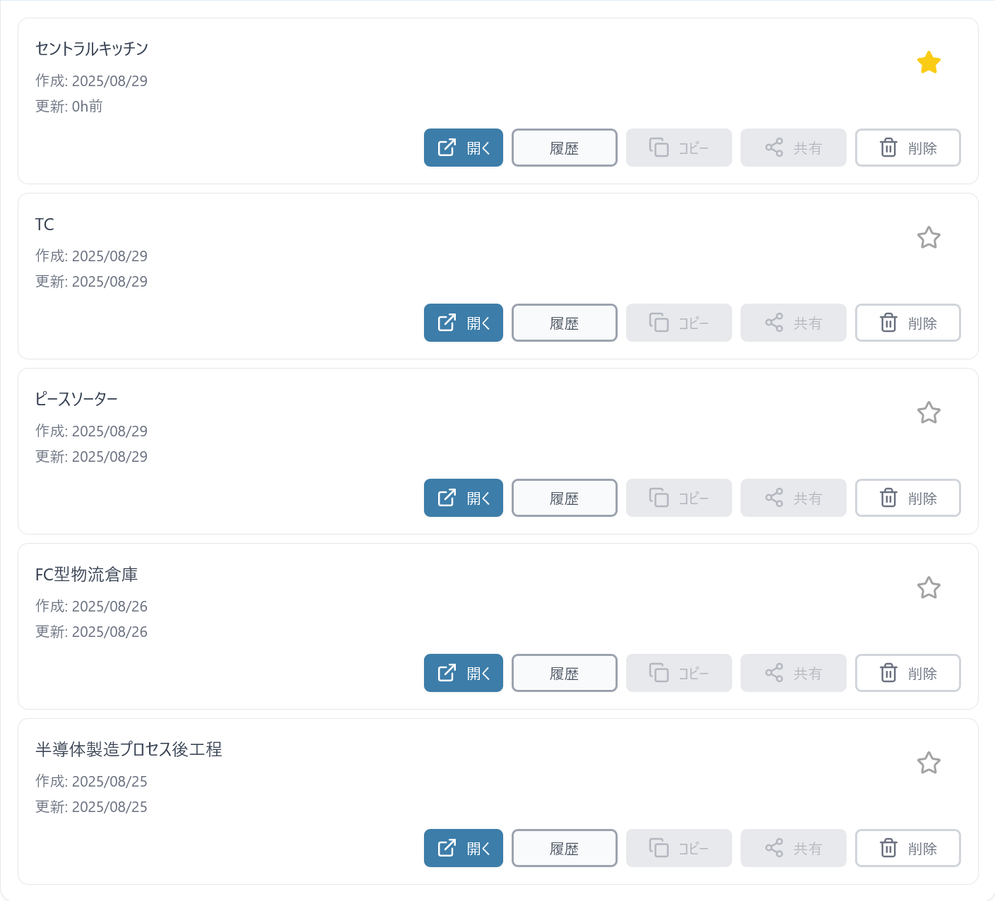995x901 pixels.
Task: Show 履歴 for FC型物流倉庫
Action: pyautogui.click(x=564, y=673)
